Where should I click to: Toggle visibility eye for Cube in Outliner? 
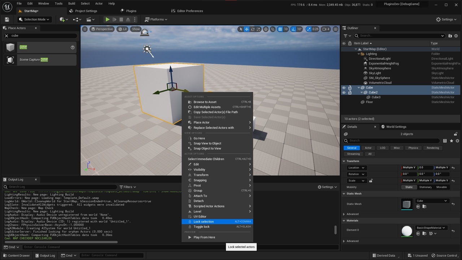point(344,88)
